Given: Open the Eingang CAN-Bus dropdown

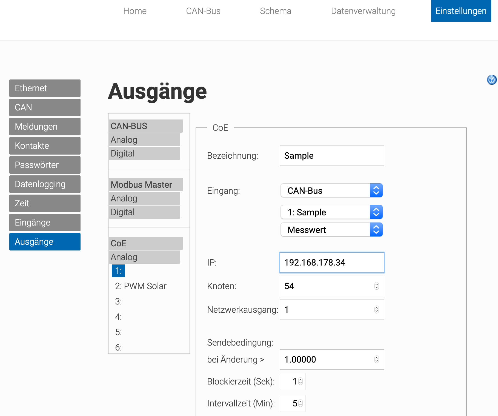Looking at the screenshot, I should pyautogui.click(x=331, y=190).
